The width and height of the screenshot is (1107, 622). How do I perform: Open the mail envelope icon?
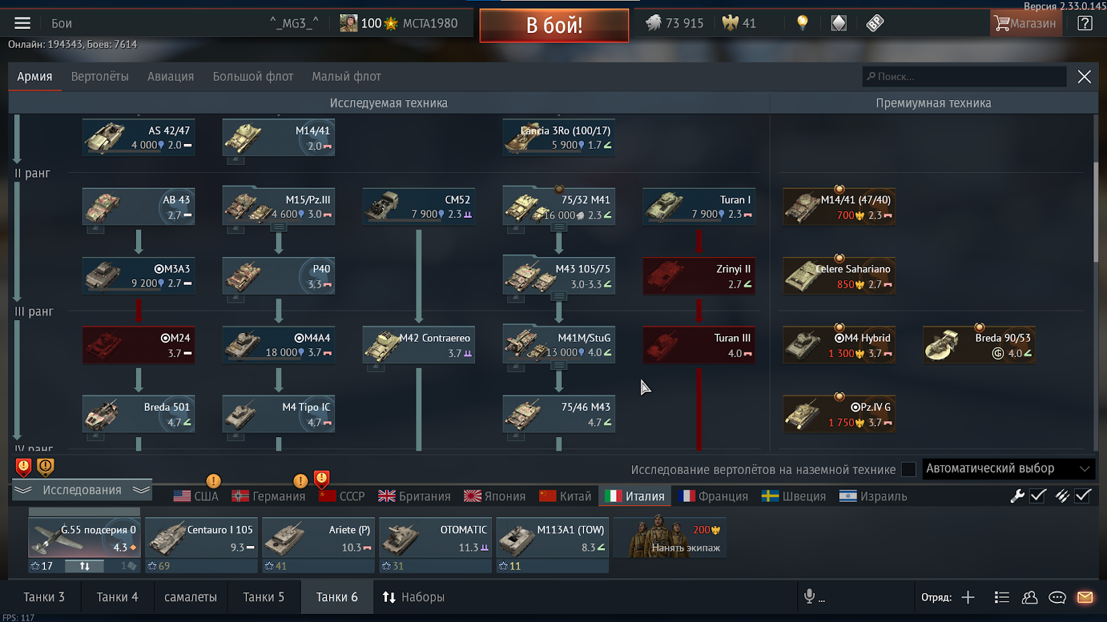coord(1085,597)
